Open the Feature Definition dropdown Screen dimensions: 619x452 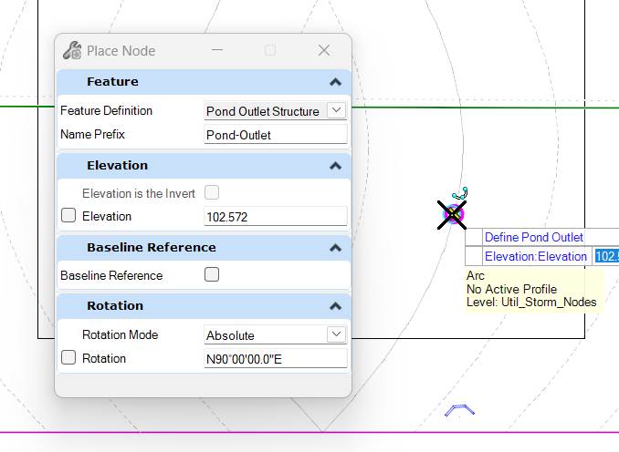tap(336, 110)
